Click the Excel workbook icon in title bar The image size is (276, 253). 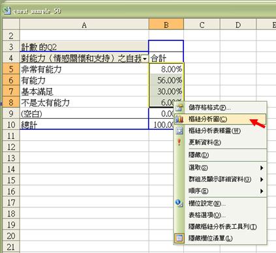point(7,10)
